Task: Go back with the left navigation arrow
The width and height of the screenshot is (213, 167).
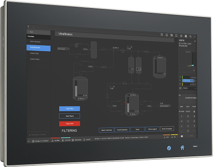Action: pyautogui.click(x=29, y=26)
